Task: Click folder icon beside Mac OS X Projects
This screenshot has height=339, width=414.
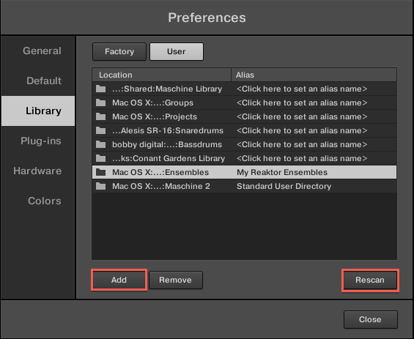Action: click(x=100, y=116)
